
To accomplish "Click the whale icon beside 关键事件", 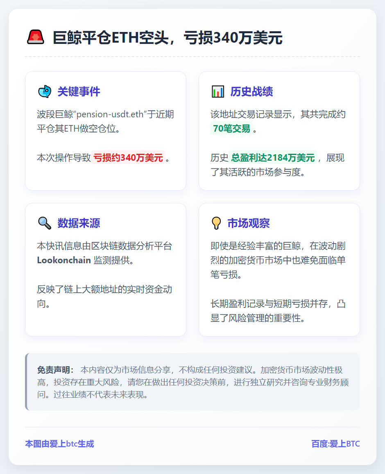I will pos(45,91).
